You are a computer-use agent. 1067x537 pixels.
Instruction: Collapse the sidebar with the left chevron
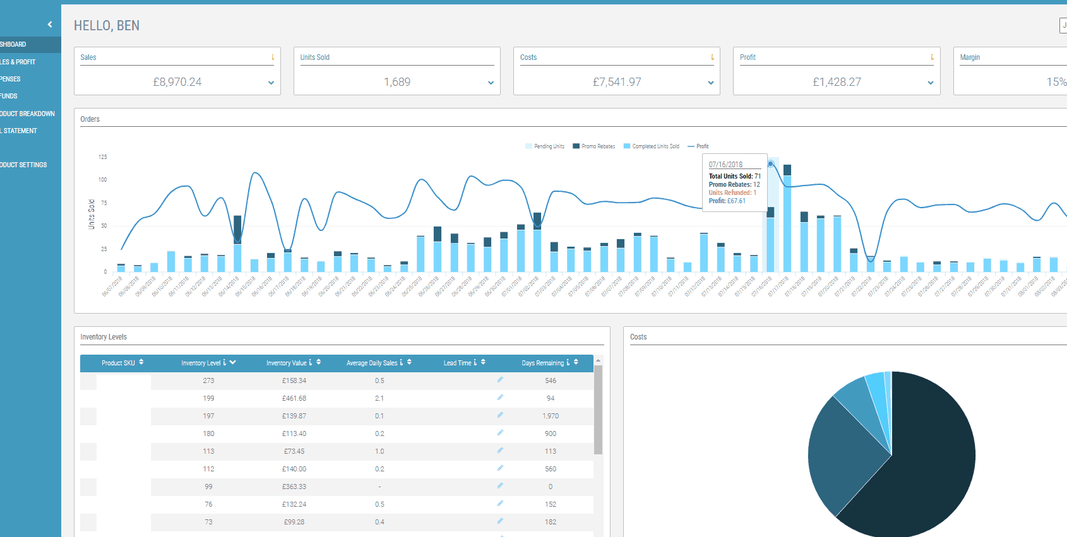(50, 25)
